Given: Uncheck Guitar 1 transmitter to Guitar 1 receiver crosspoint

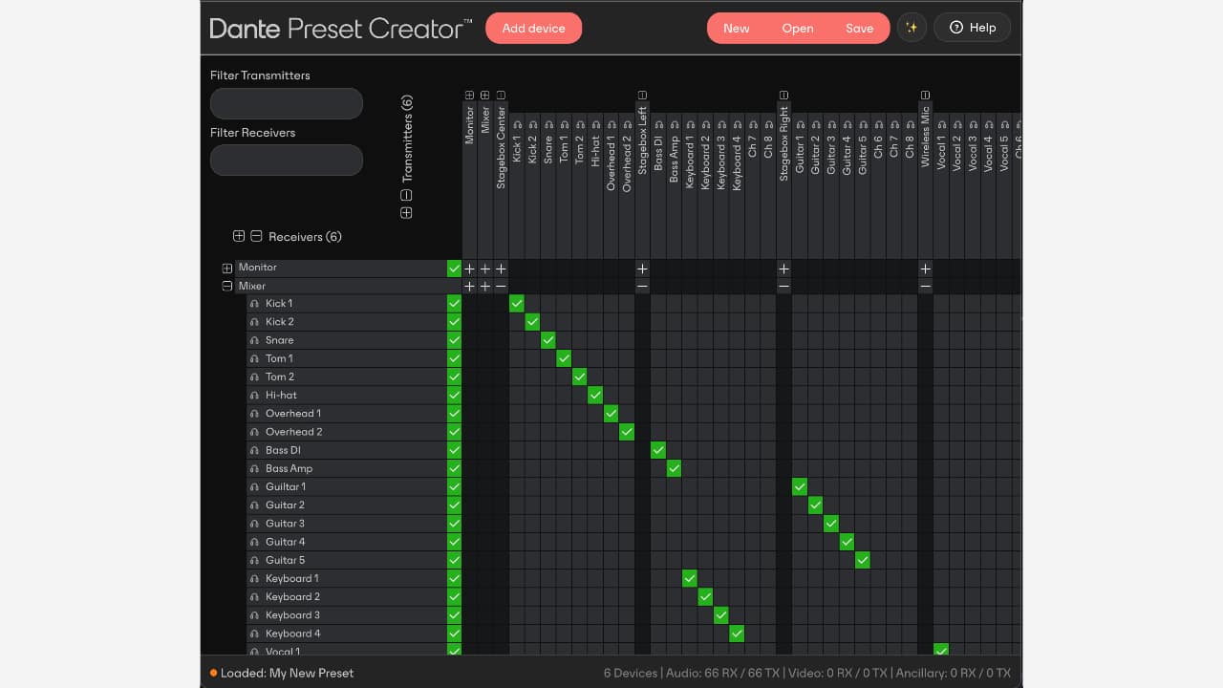Looking at the screenshot, I should click(800, 486).
